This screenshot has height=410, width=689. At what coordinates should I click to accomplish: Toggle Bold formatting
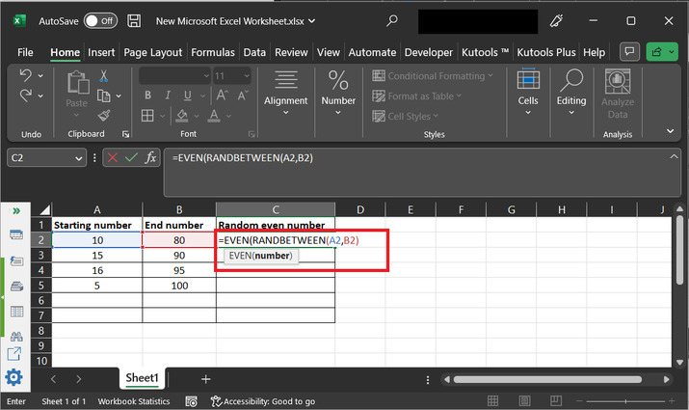147,96
